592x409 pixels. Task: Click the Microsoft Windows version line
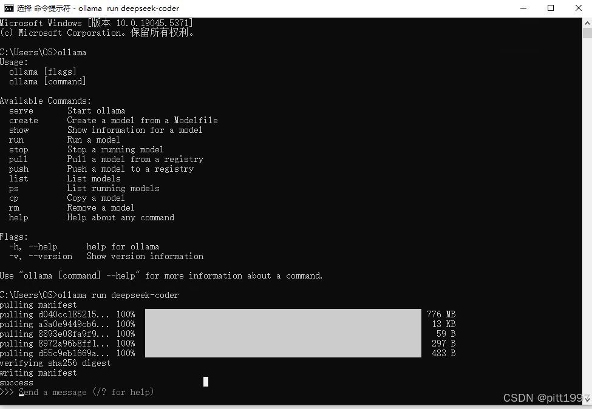point(97,23)
